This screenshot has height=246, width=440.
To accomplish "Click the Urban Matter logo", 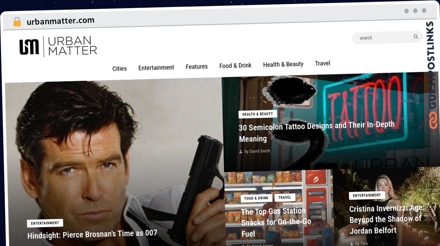I will coord(58,46).
